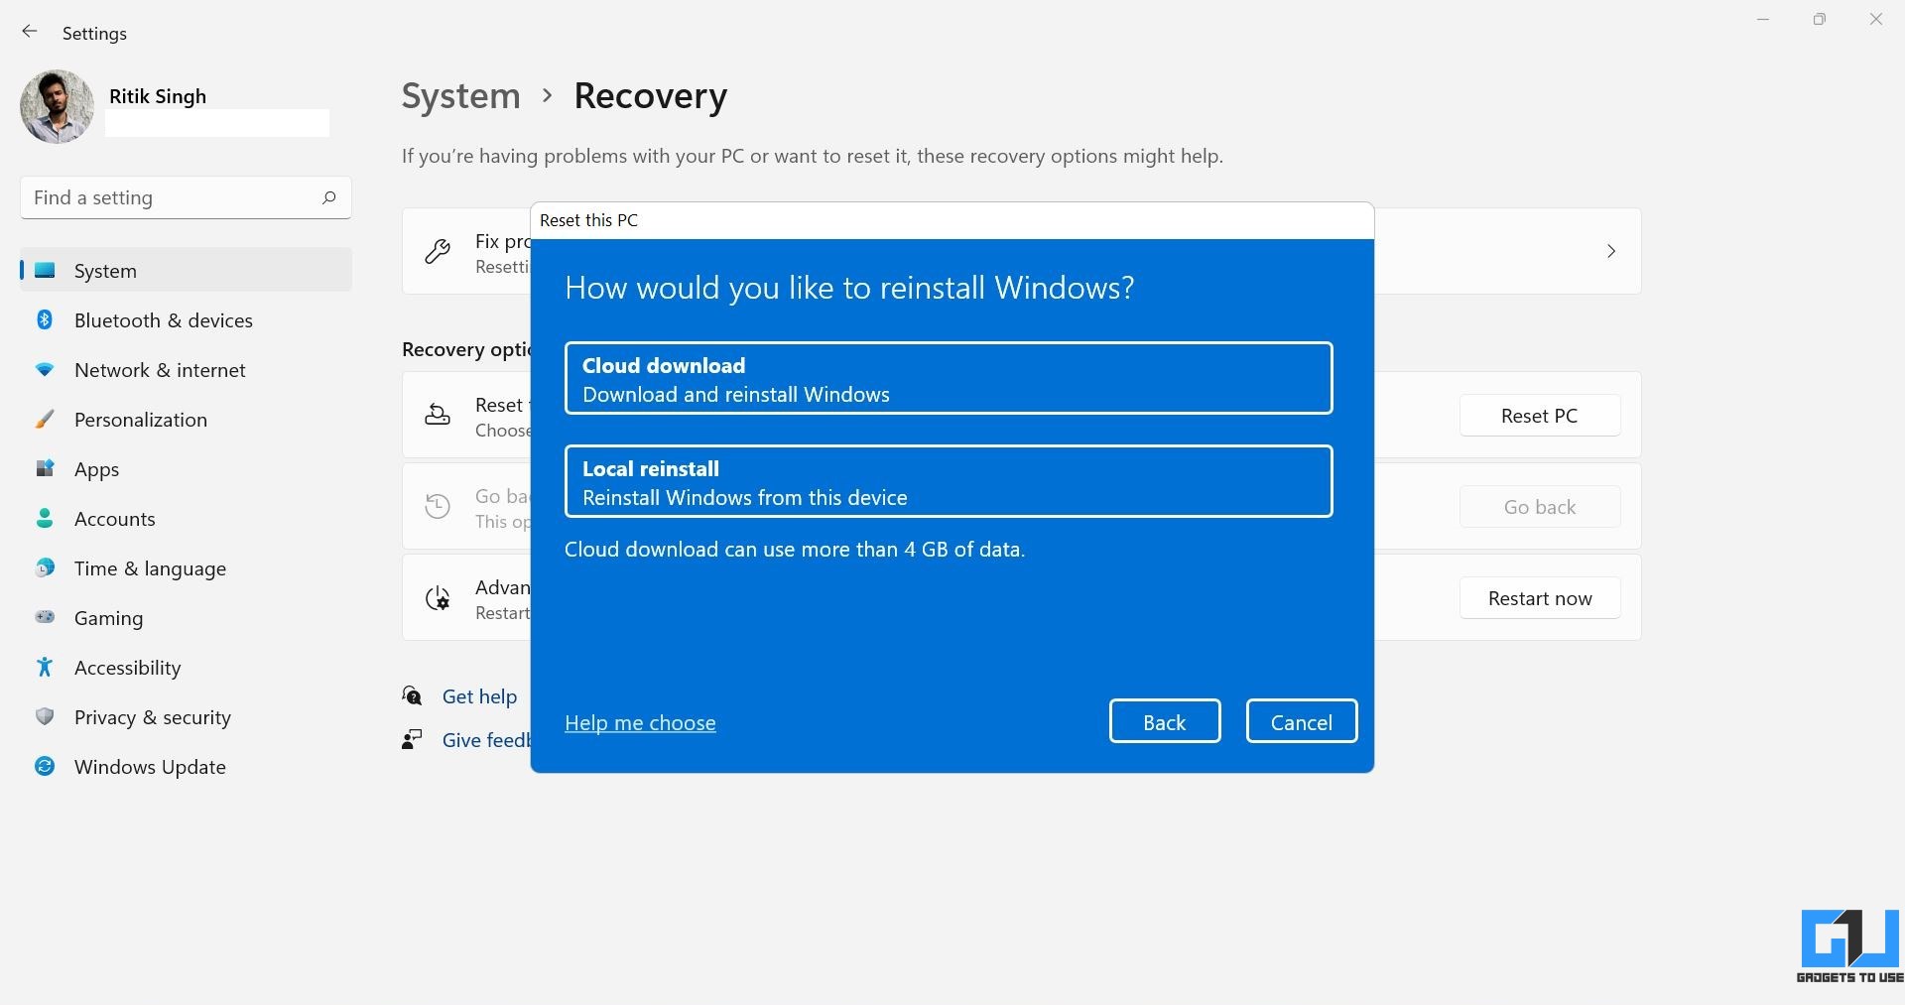
Task: Open Time & language settings
Action: click(186, 567)
